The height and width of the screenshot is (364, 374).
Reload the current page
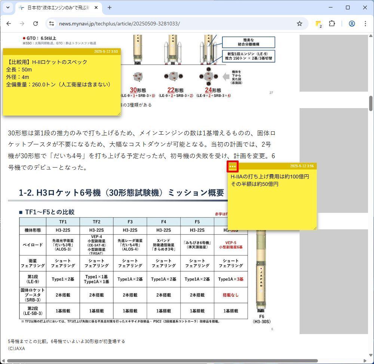pos(36,24)
